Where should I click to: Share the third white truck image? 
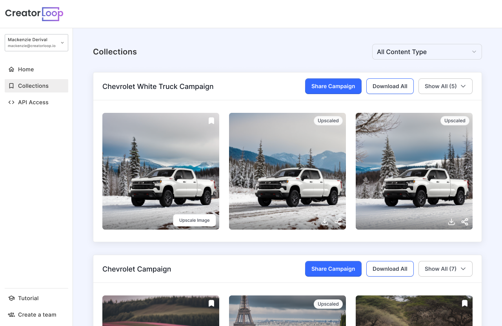(465, 222)
